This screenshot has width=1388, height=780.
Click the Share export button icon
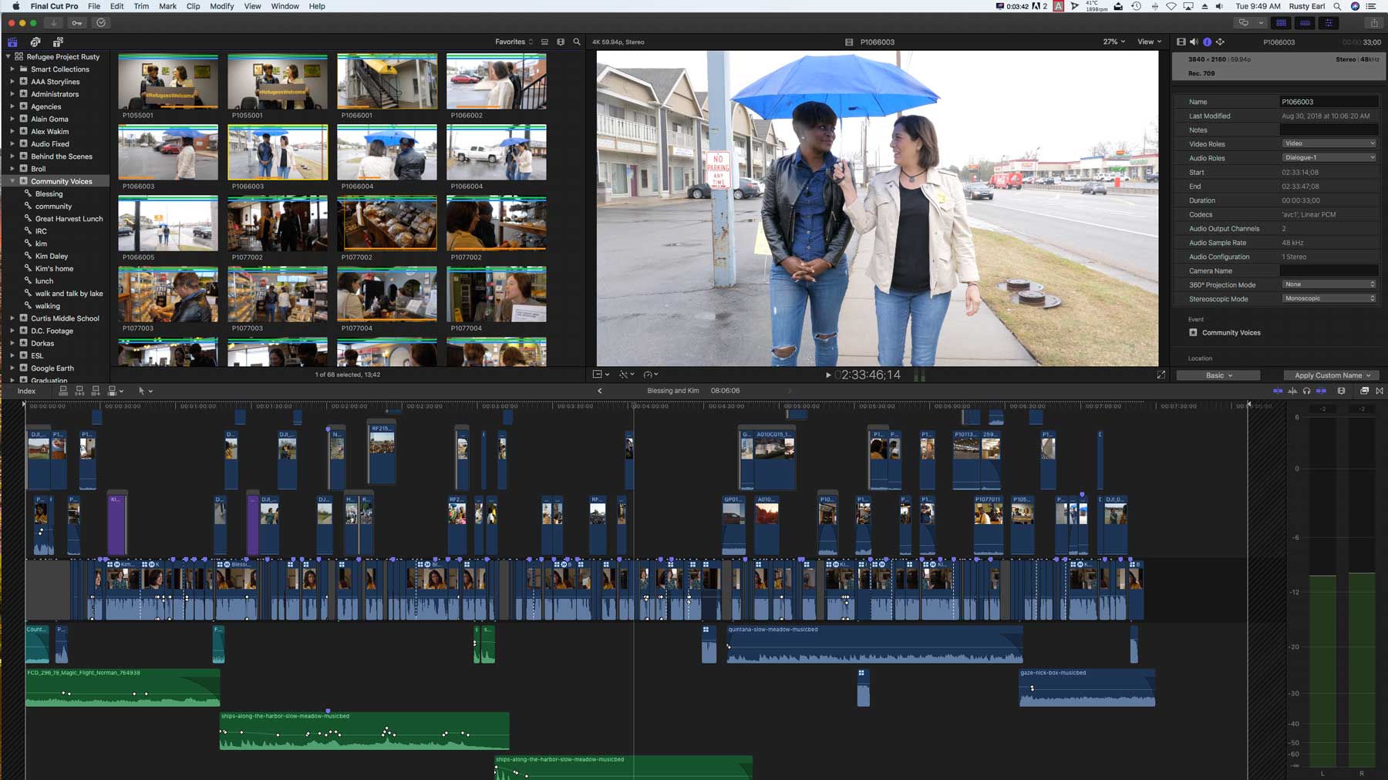click(1373, 23)
